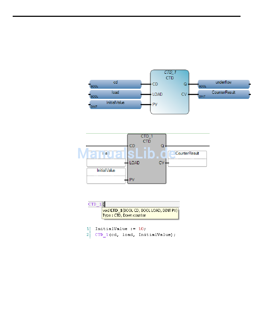253x335 pixels.
Task: Click code line 'CTD_1(cd, load, InitialValue);'
Action: pyautogui.click(x=135, y=235)
